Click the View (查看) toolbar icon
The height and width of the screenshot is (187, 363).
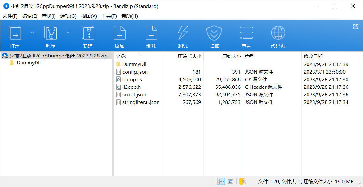246,33
